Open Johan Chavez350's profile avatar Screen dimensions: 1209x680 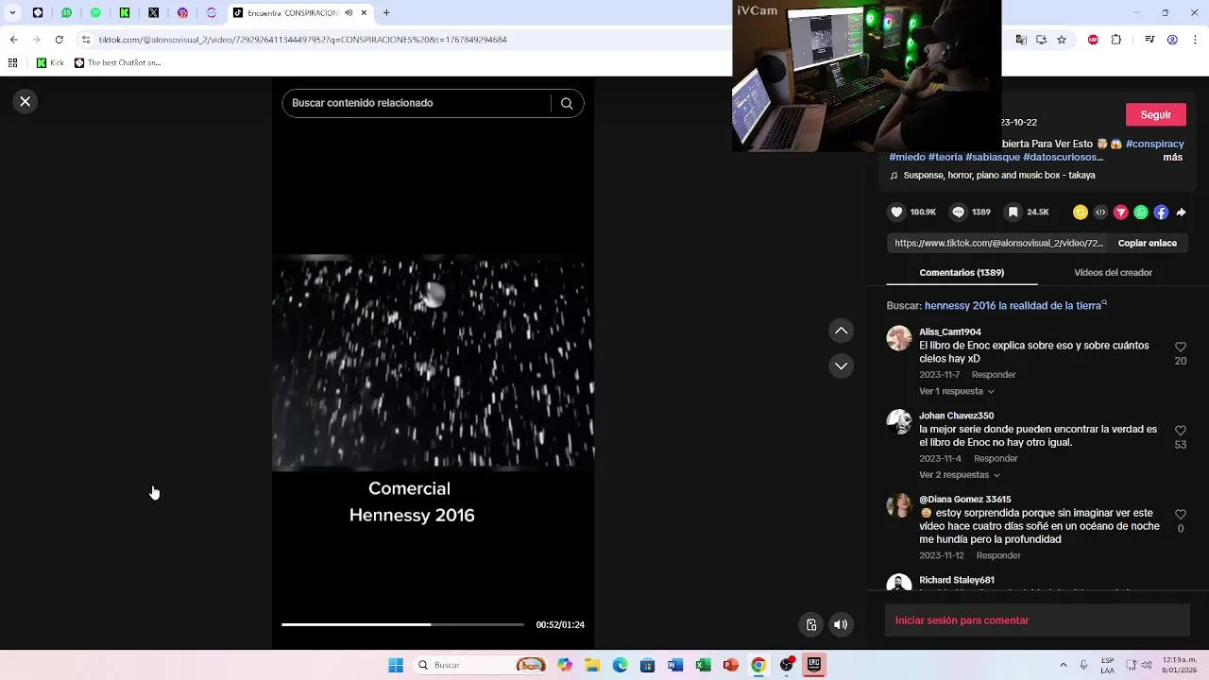pos(899,421)
